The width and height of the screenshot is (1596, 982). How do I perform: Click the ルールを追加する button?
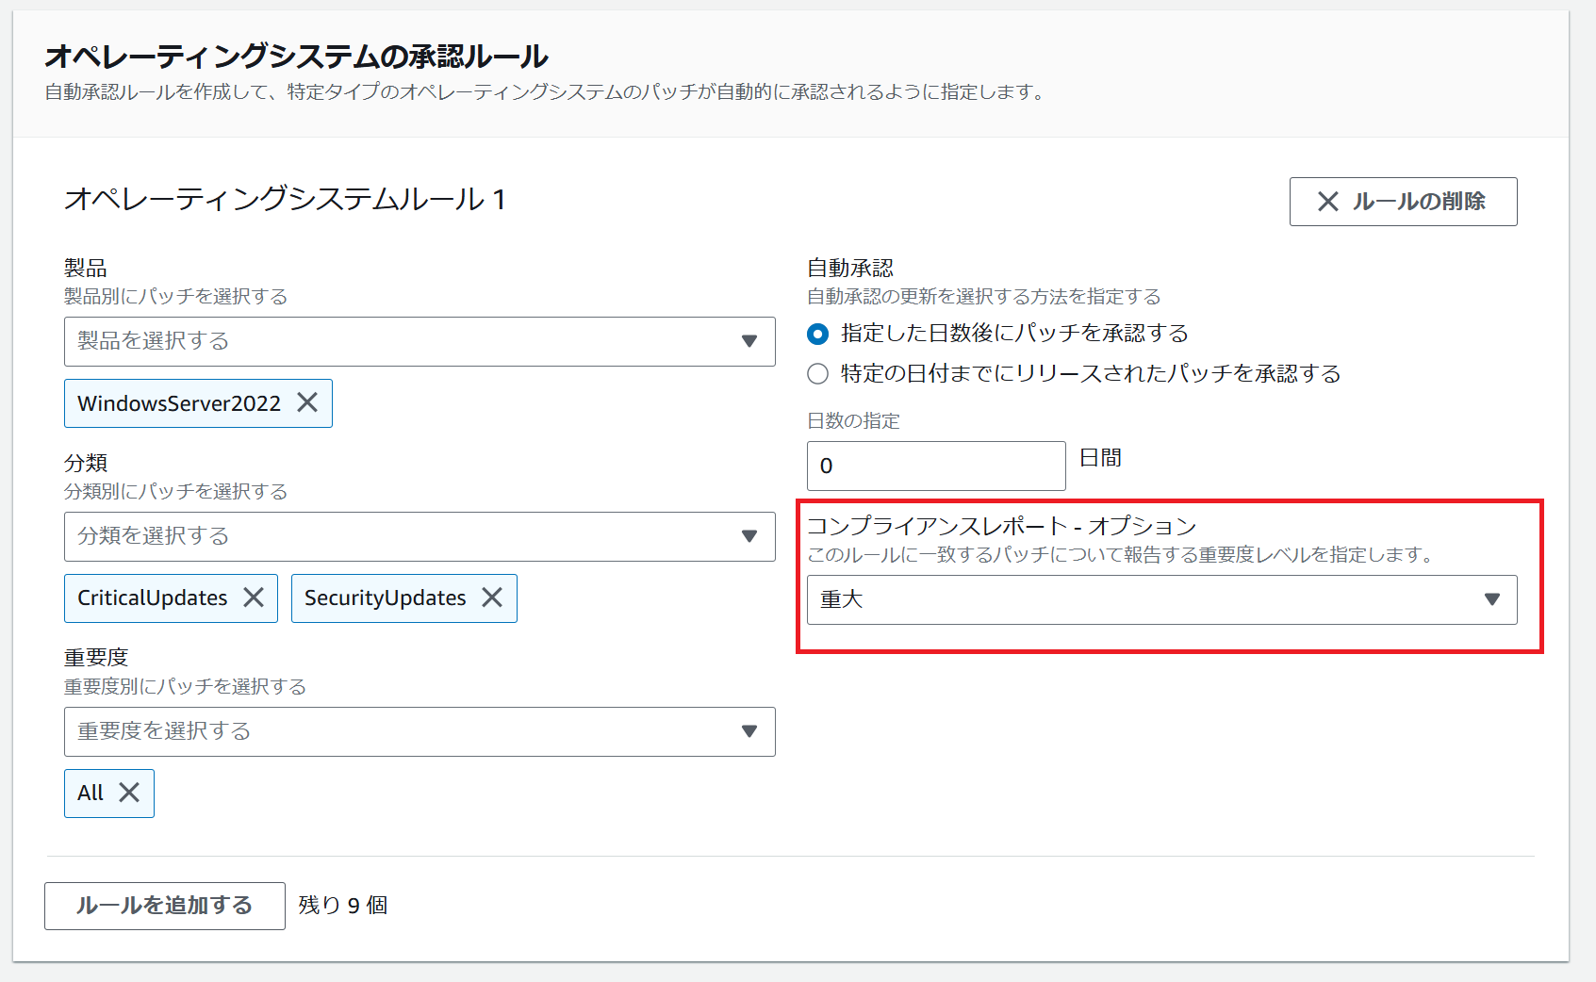click(x=165, y=906)
